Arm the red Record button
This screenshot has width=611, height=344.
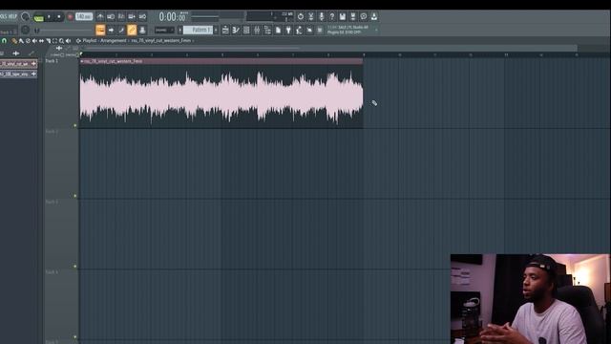click(x=70, y=17)
